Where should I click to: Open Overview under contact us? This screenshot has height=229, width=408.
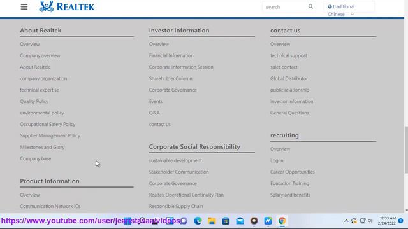280,44
